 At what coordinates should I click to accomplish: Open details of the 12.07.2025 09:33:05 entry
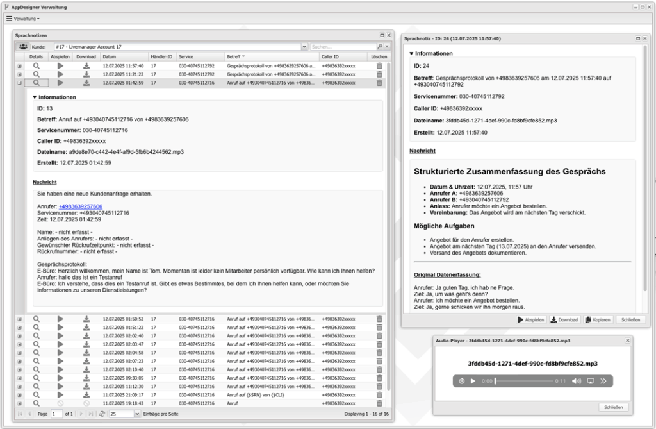click(x=37, y=378)
